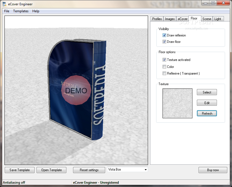This screenshot has height=187, width=232.
Task: Click the Reset settings button
Action: [x=89, y=170]
